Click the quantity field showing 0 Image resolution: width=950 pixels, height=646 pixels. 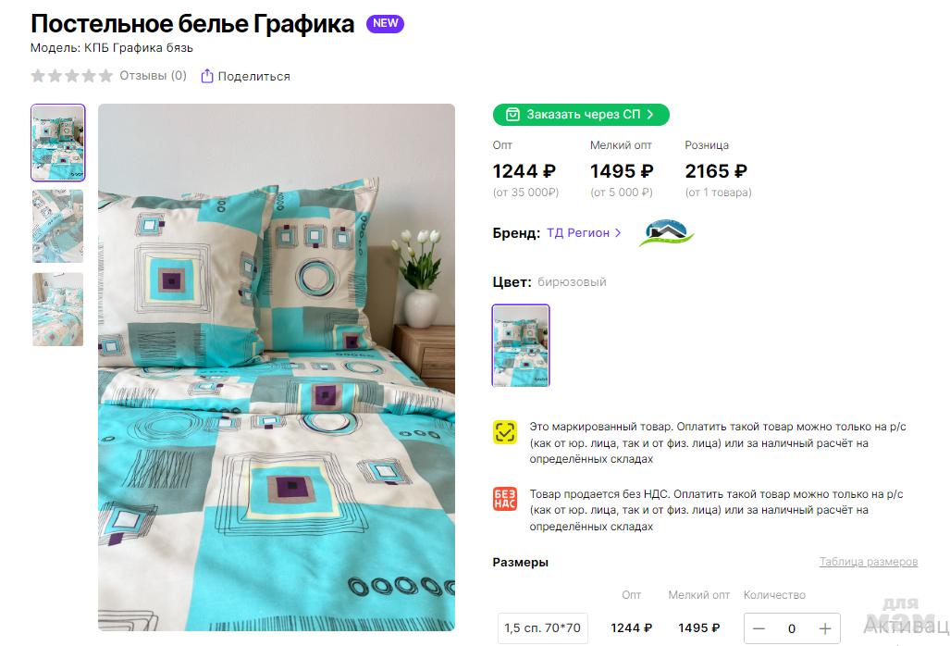pos(792,629)
